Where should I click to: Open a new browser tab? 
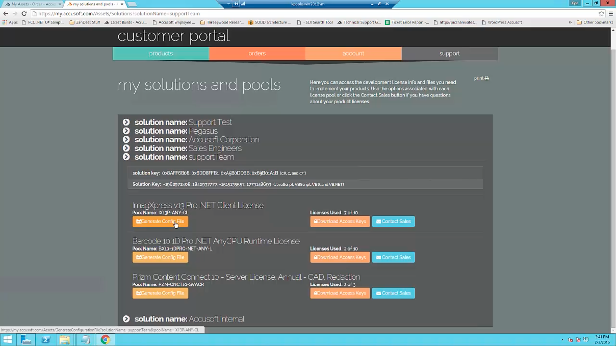pyautogui.click(x=132, y=4)
